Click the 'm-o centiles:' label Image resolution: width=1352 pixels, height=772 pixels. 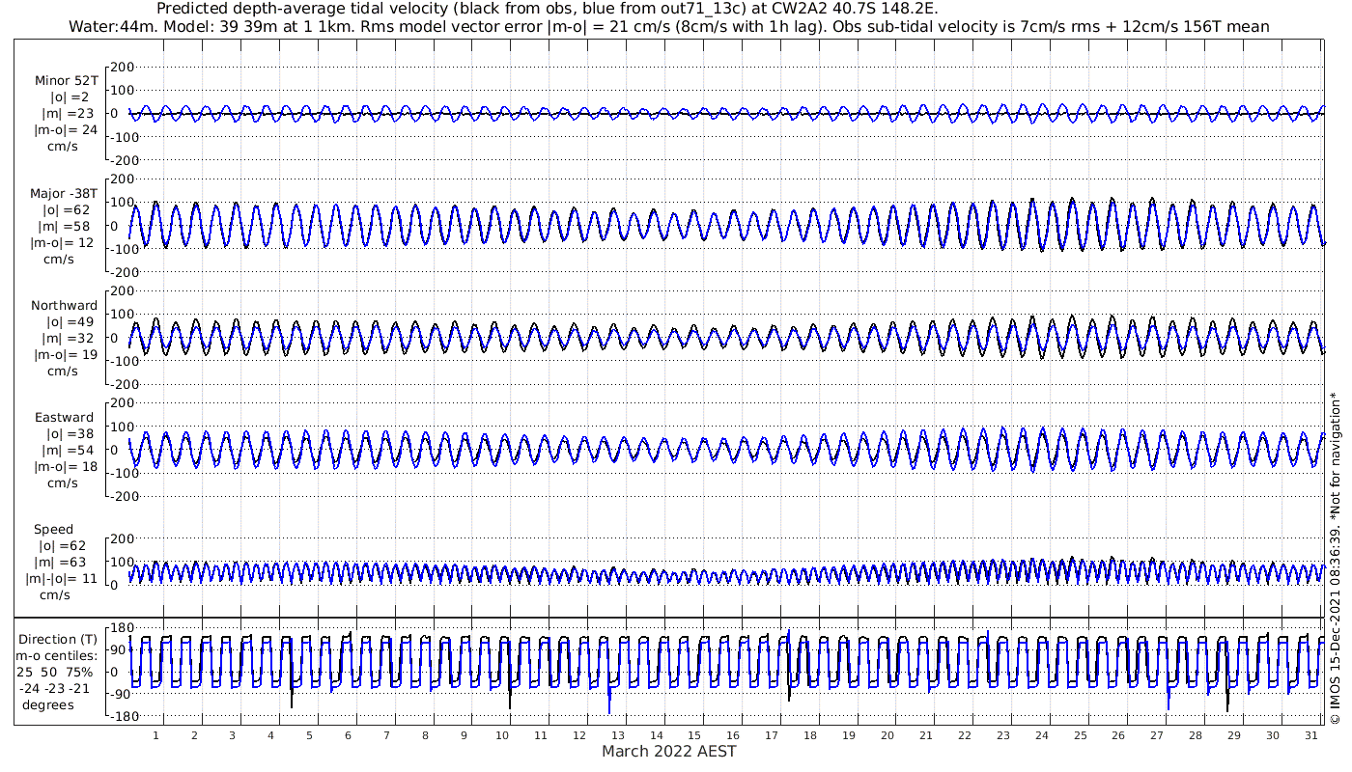point(56,656)
